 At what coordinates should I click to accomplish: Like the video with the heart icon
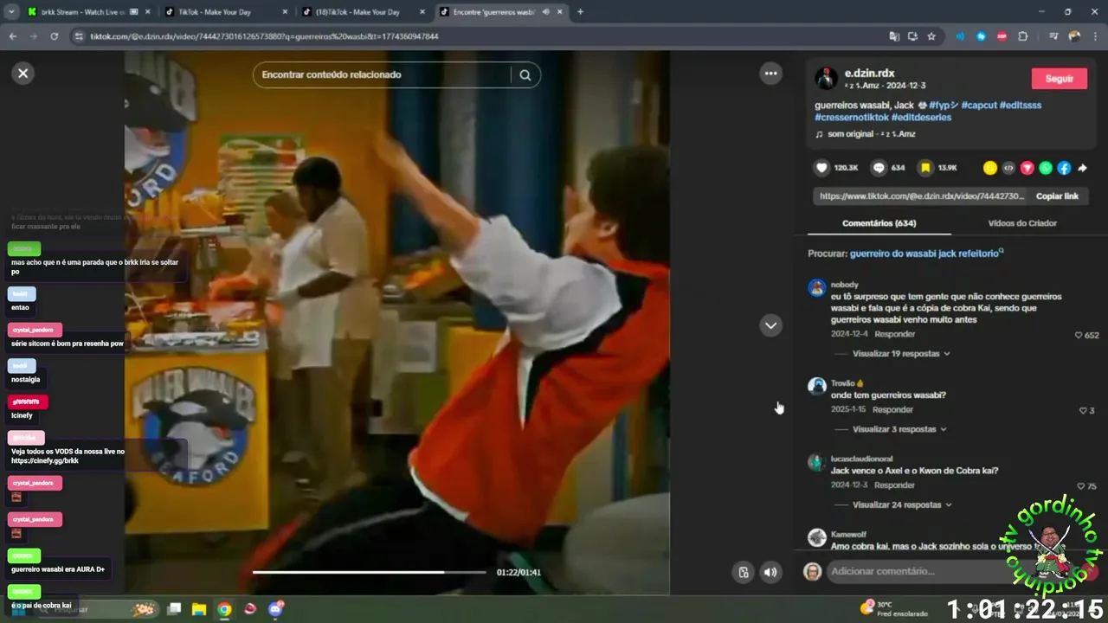tap(821, 168)
